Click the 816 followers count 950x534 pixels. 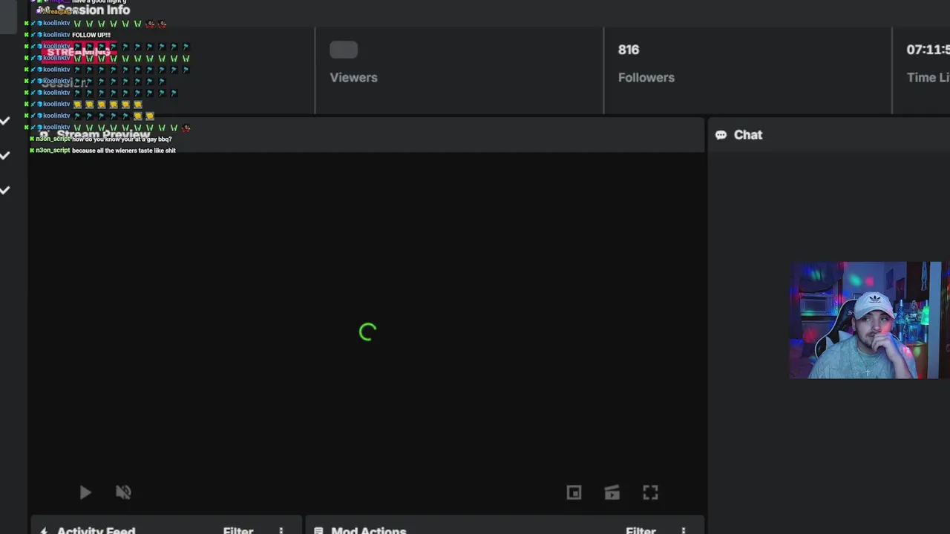click(x=628, y=50)
